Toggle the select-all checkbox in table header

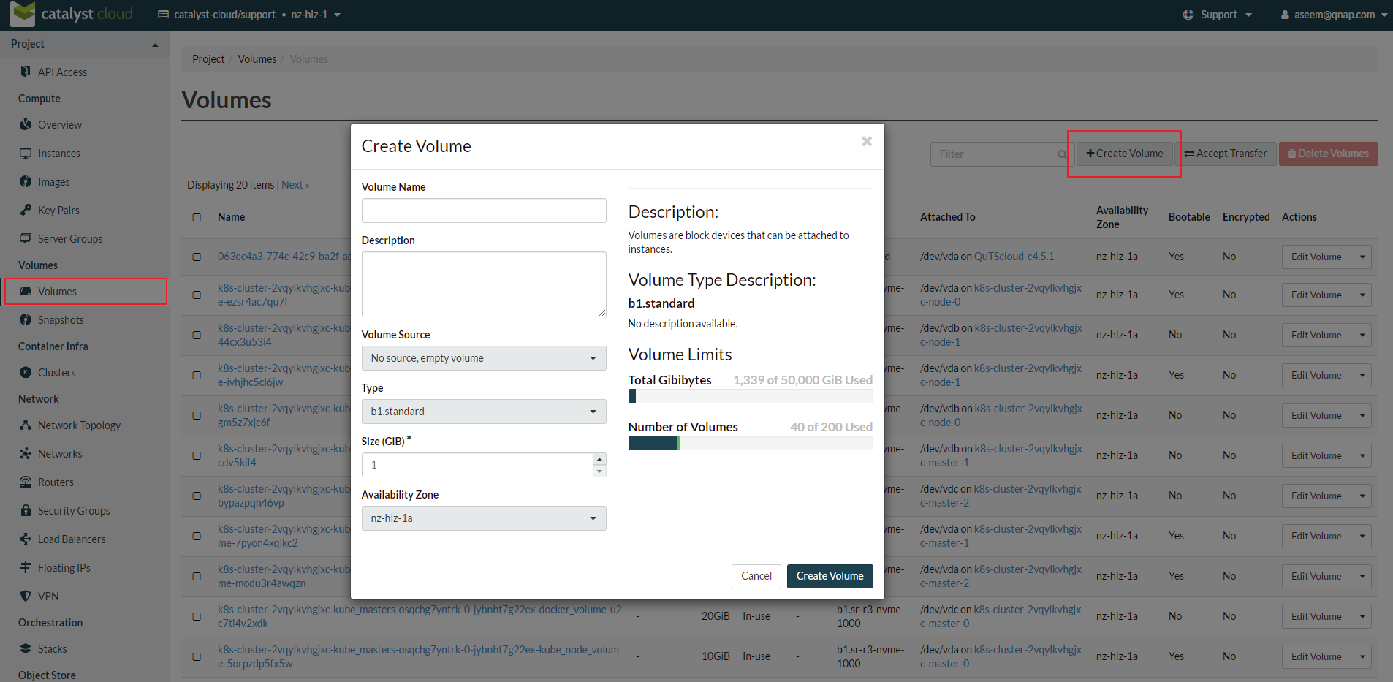tap(197, 217)
